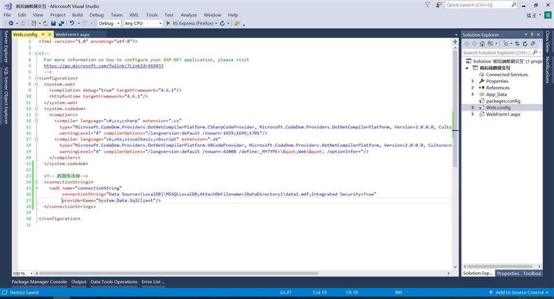Toggle the pin on Web.config tab
Screen dimensions: 554x299
click(43, 35)
